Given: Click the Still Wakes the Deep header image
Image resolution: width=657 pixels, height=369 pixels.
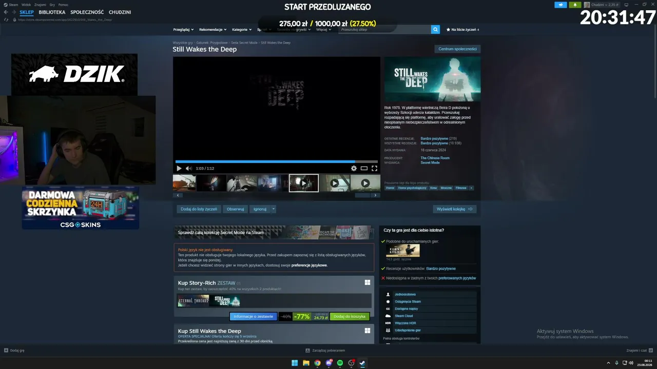Looking at the screenshot, I should [x=433, y=79].
